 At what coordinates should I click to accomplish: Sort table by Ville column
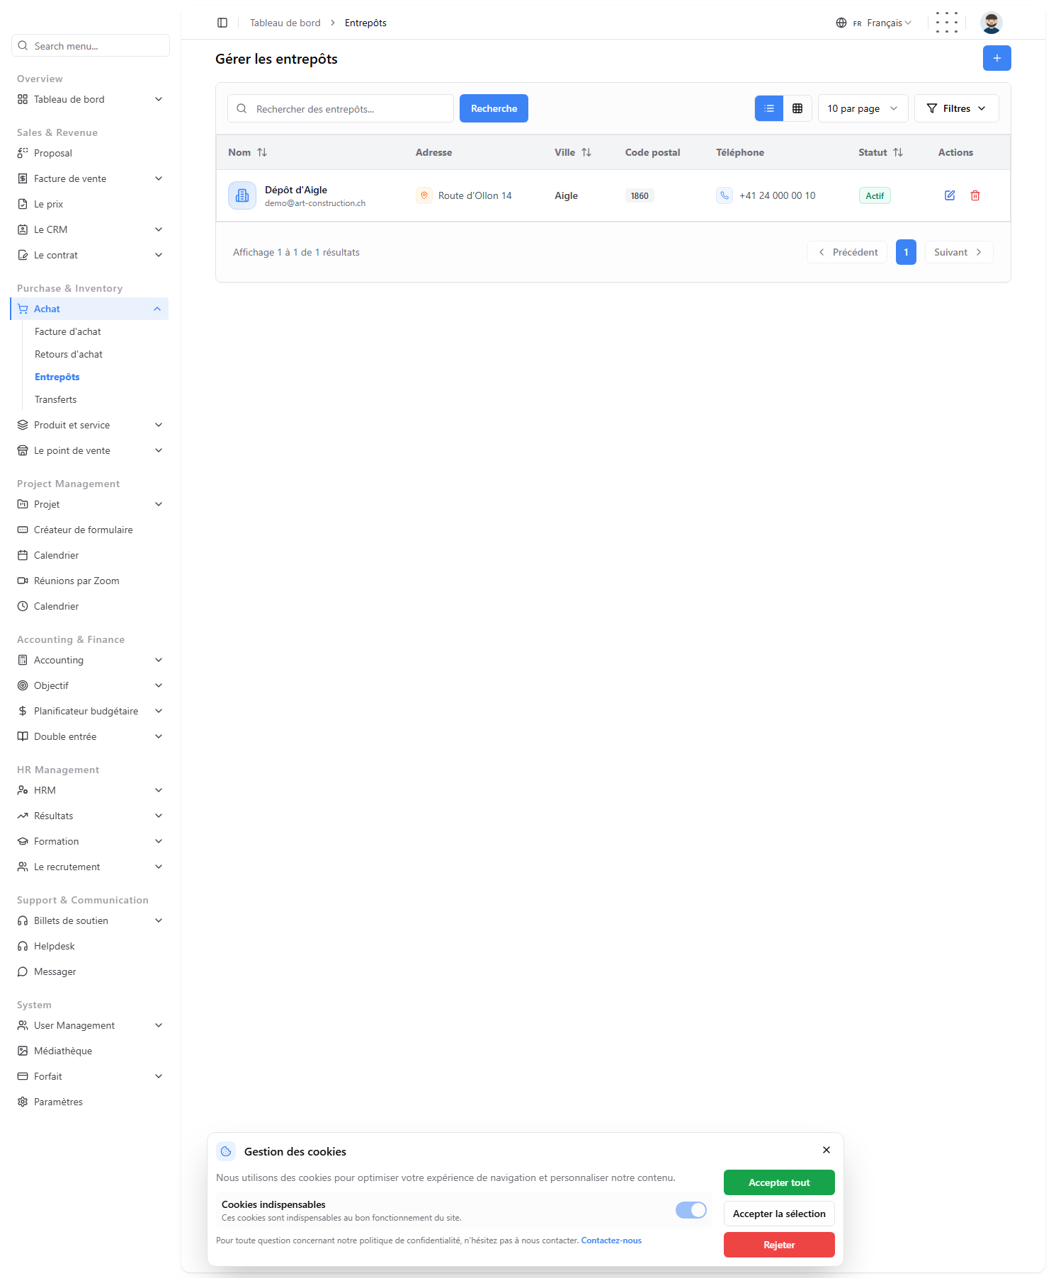point(573,152)
